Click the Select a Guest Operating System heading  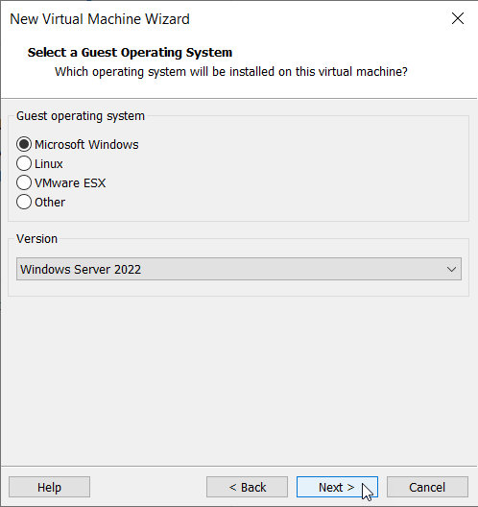coord(130,53)
